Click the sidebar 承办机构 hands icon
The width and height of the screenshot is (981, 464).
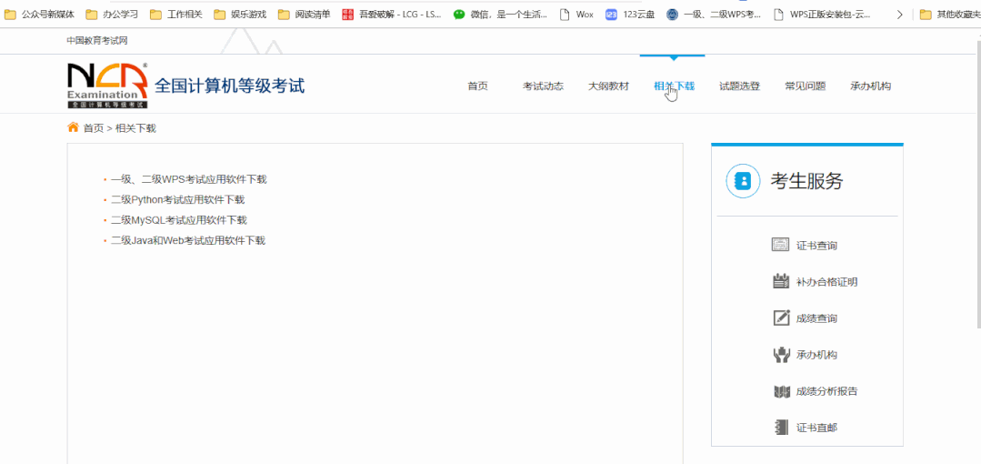coord(781,355)
